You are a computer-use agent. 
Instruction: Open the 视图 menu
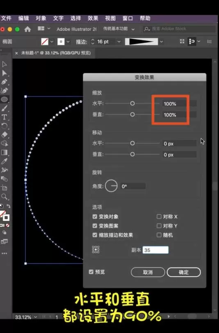tap(110, 18)
